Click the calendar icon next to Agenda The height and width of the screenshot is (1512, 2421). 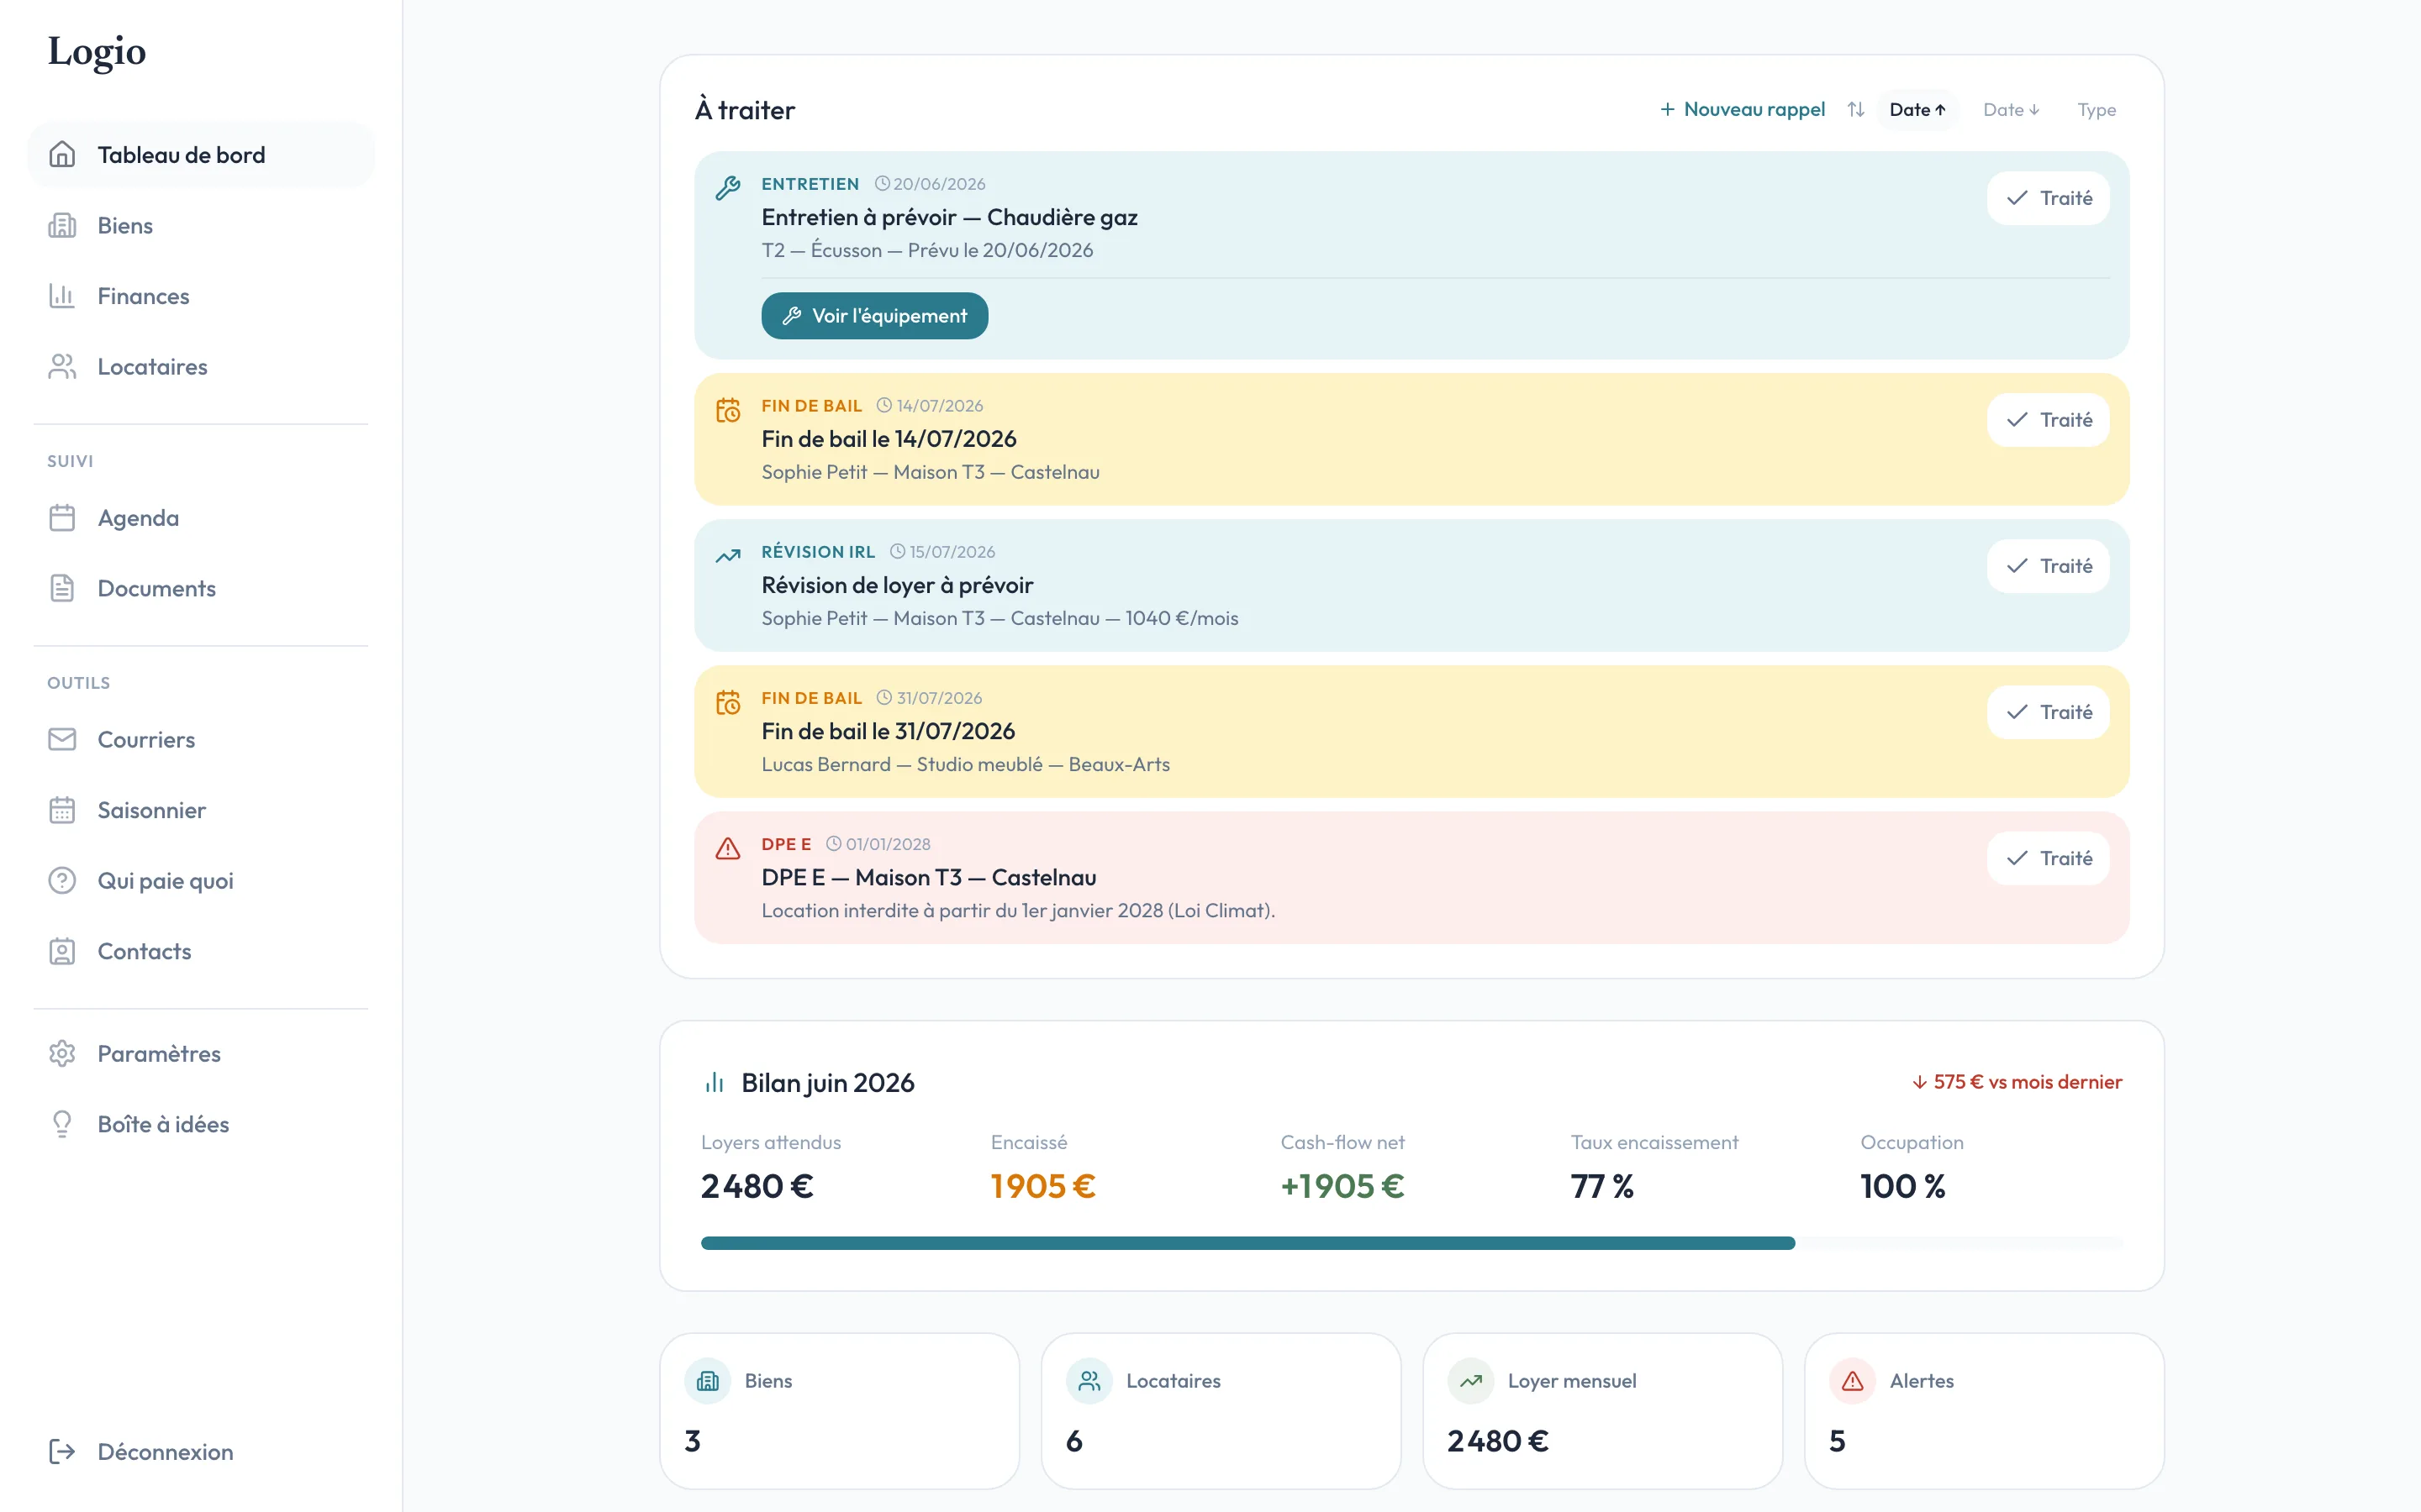coord(62,518)
